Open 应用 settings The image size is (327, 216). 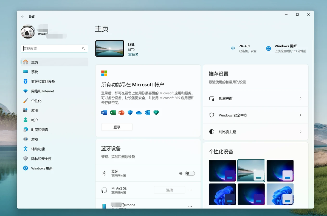[54, 110]
